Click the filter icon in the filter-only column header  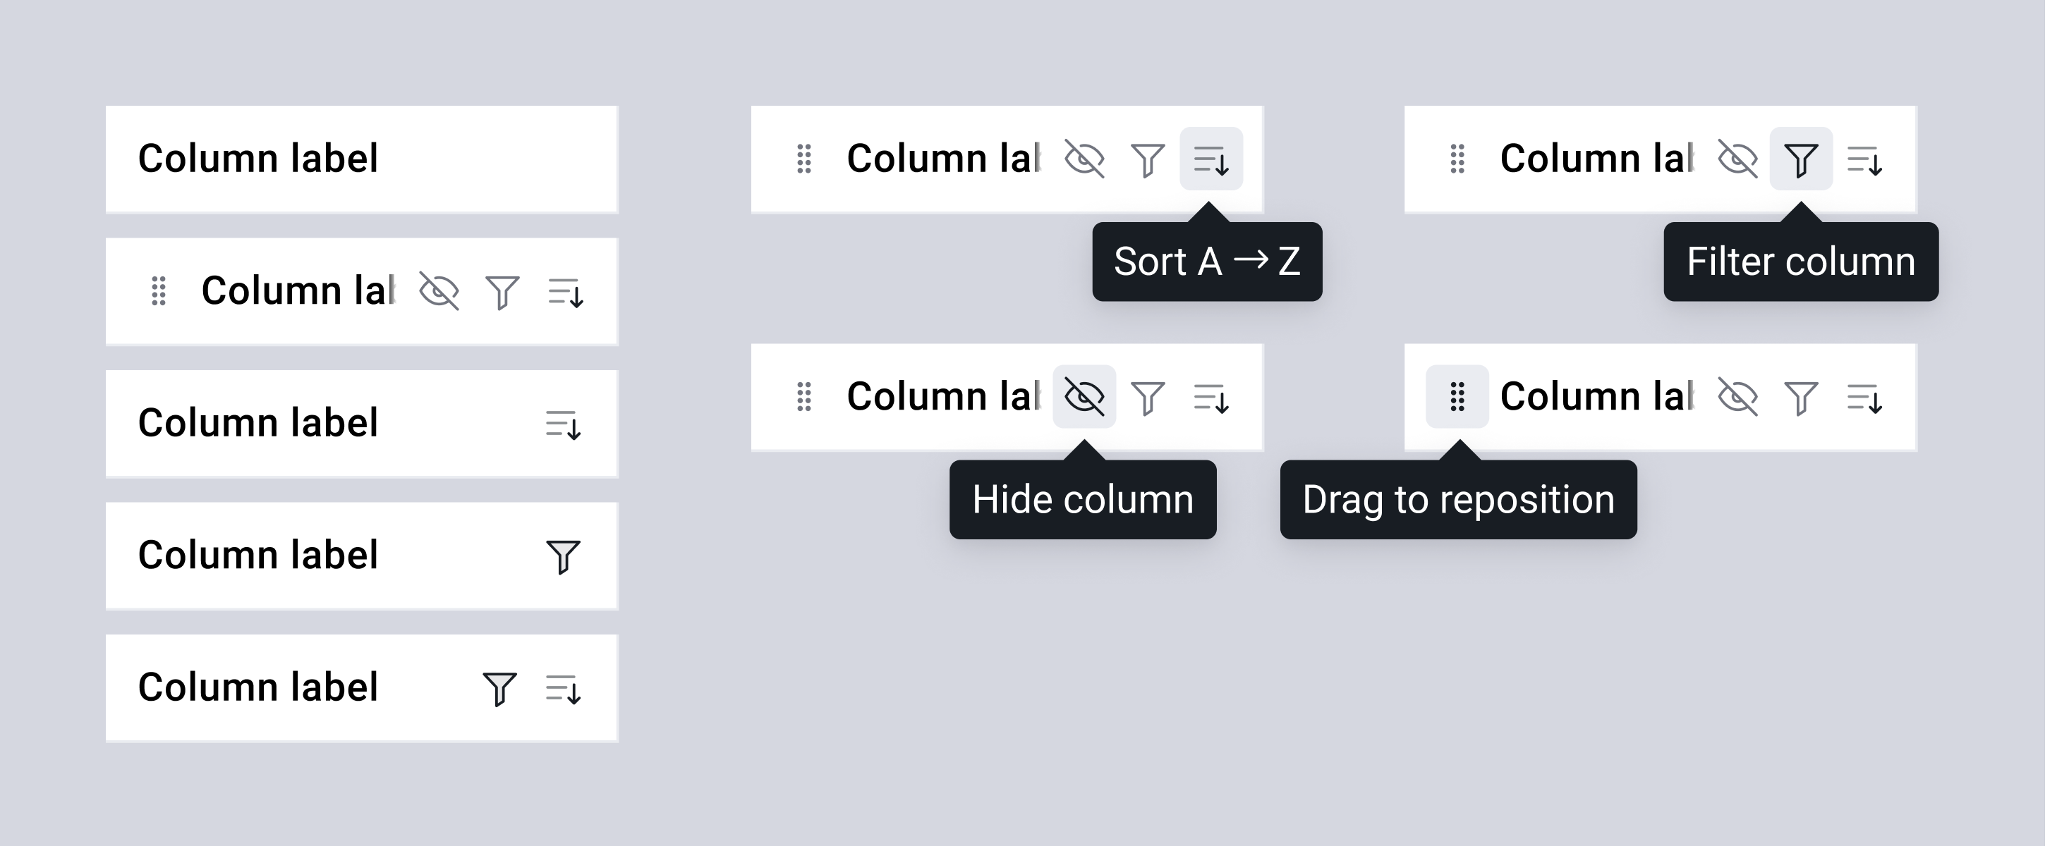564,556
